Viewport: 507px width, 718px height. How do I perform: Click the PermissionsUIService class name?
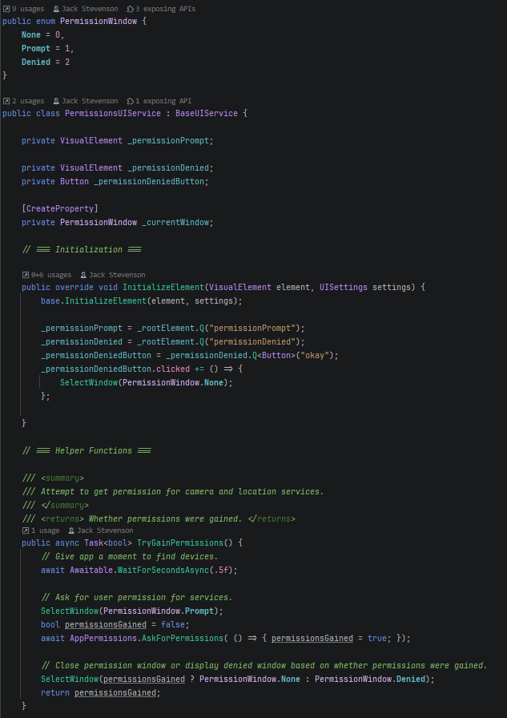coord(113,113)
